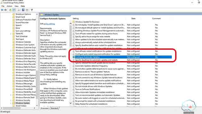The image size is (202, 114).
Task: Click the Windows Update for Business folder icon
Action: [74, 22]
